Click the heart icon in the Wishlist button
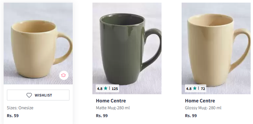253x124 pixels. point(29,95)
